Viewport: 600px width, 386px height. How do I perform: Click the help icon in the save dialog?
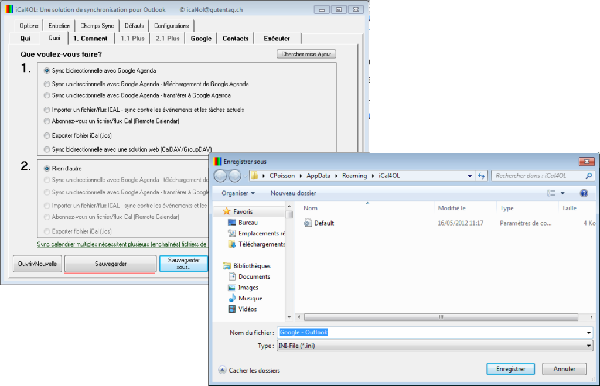(x=583, y=193)
